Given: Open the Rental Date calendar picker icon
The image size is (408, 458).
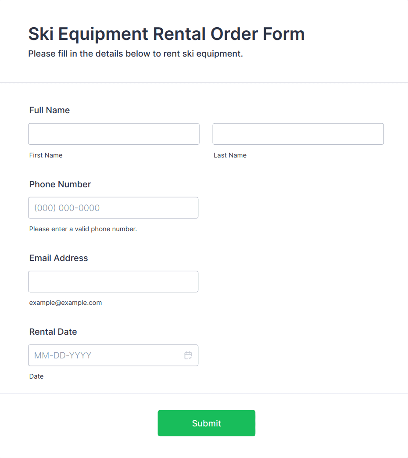Looking at the screenshot, I should pyautogui.click(x=188, y=355).
